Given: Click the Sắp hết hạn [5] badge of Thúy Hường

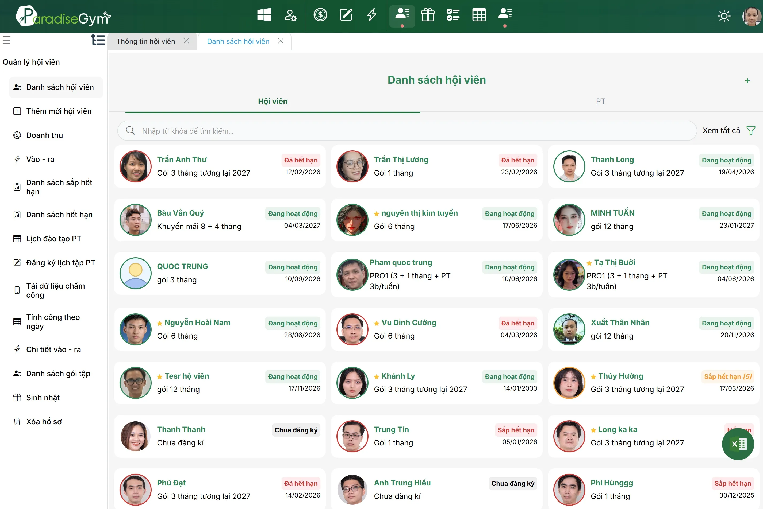Looking at the screenshot, I should point(728,376).
